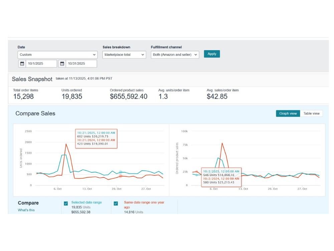Select the Avg. units/order item value 1.3
The width and height of the screenshot is (334, 251).
tap(163, 96)
